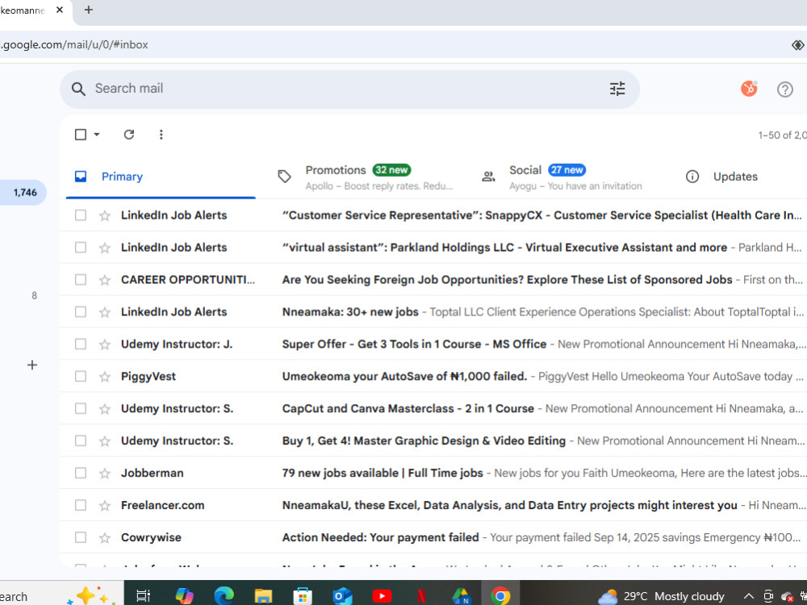Tick the CAREER OPPORTUNITI... email checkbox

[80, 279]
